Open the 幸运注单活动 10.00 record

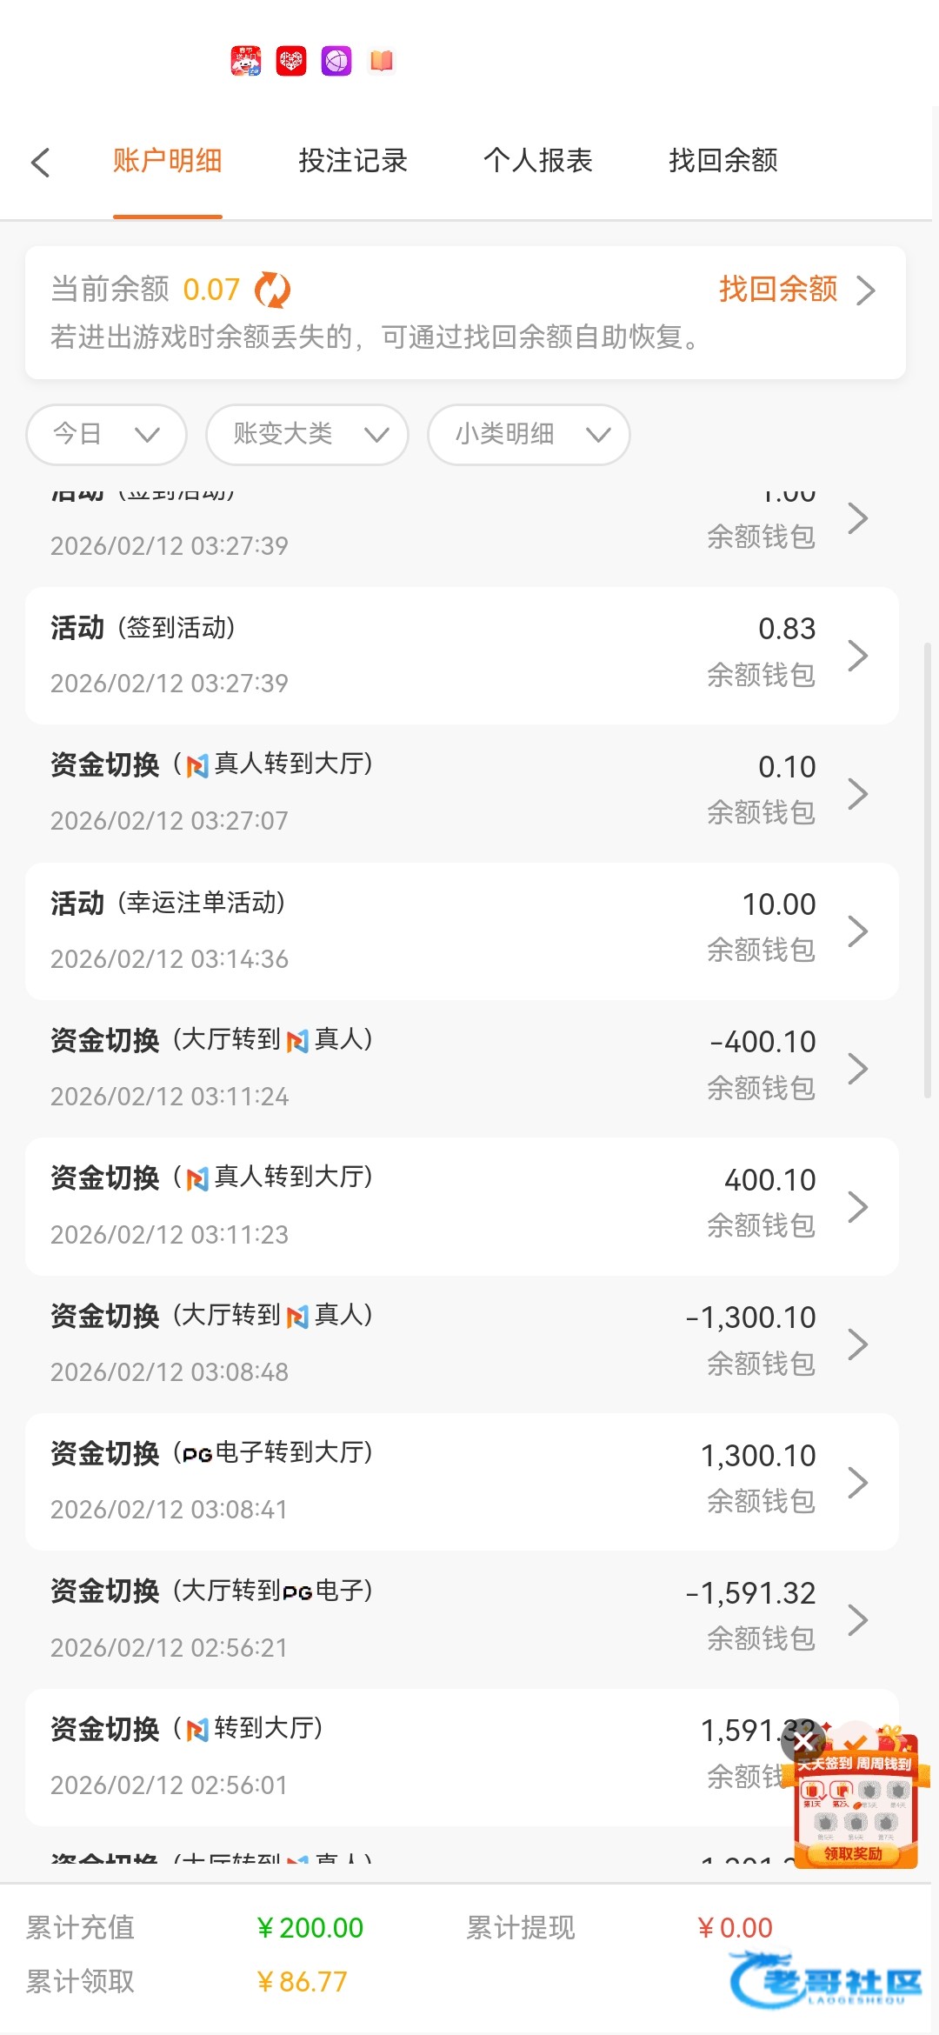(462, 931)
